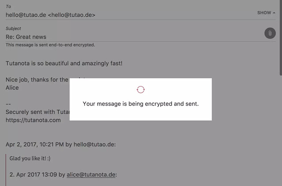This screenshot has width=282, height=186.
Task: Click the red quote bar beside quoted text
Action: tap(6, 170)
